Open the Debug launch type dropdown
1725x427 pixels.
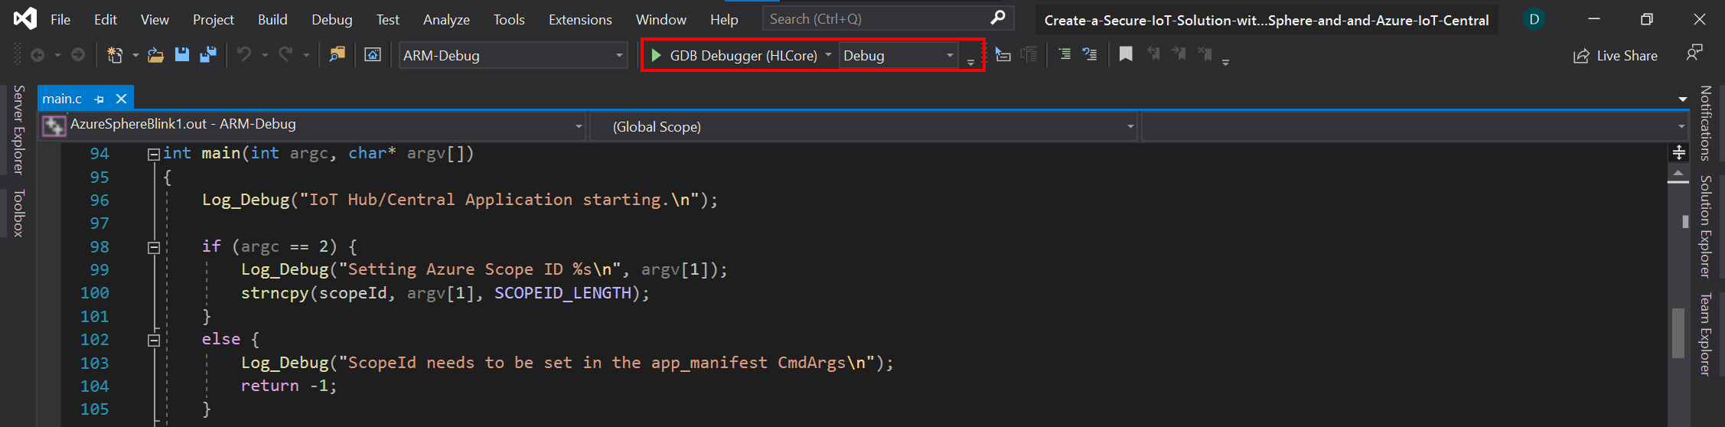tap(898, 55)
